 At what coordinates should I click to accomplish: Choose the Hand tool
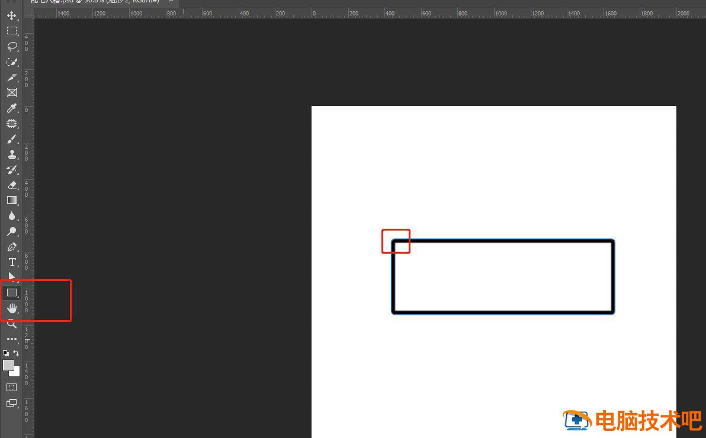[x=11, y=308]
